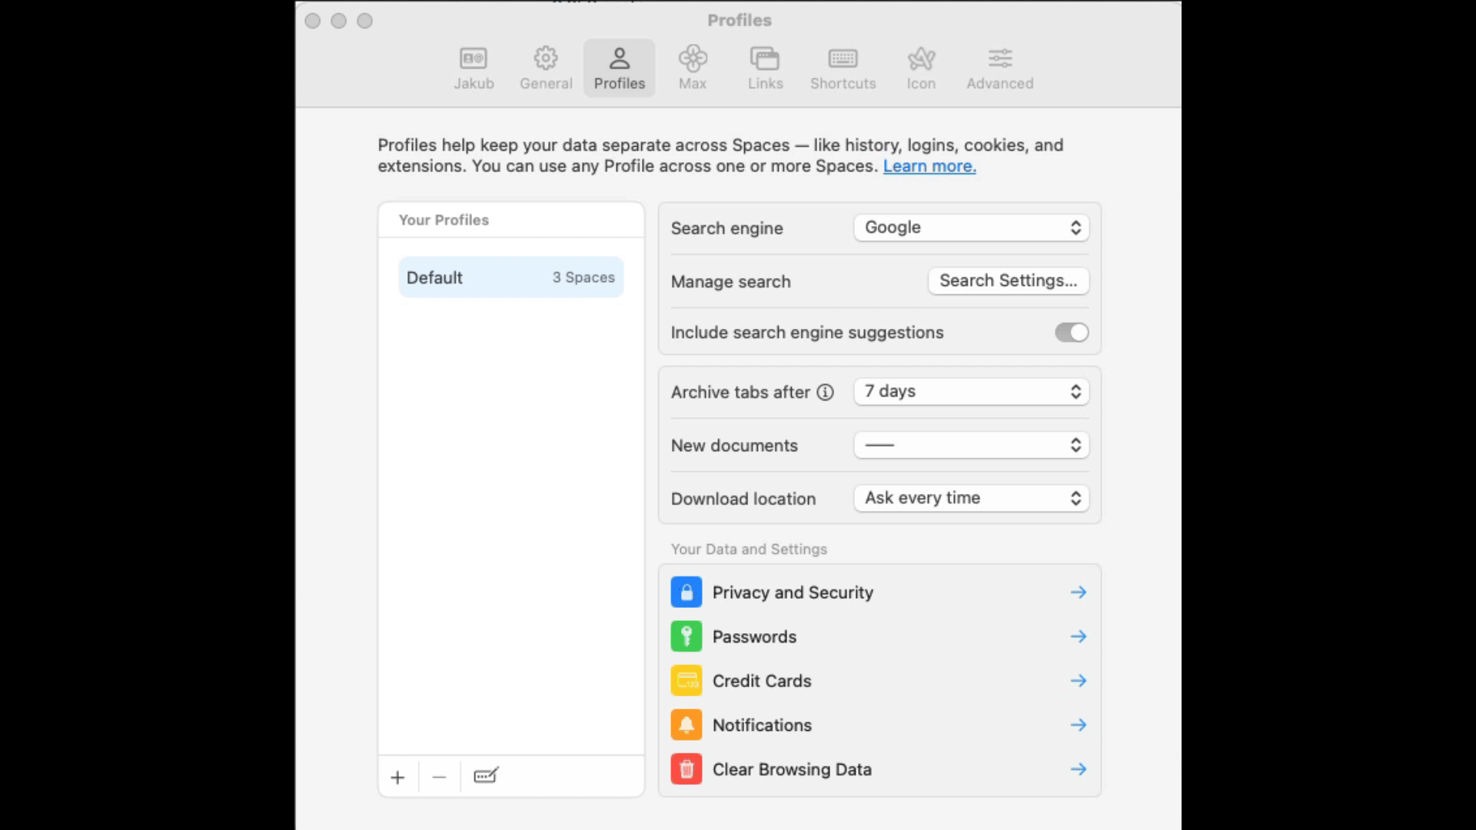Image resolution: width=1476 pixels, height=830 pixels.
Task: Switch to the General tab
Action: pos(546,68)
